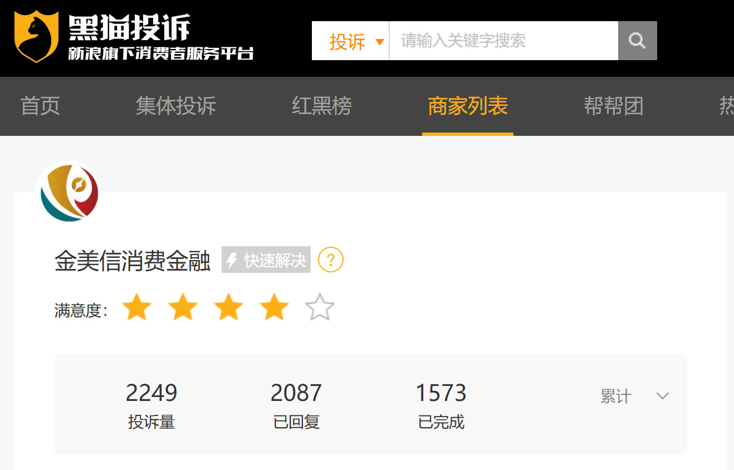Open the 集体投诉 tab
The height and width of the screenshot is (470, 734).
175,106
